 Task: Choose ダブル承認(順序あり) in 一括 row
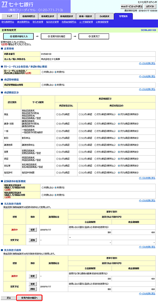[x=119, y=131]
